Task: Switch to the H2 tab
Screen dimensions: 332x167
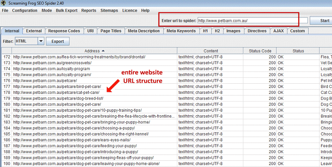Action: click(217, 31)
